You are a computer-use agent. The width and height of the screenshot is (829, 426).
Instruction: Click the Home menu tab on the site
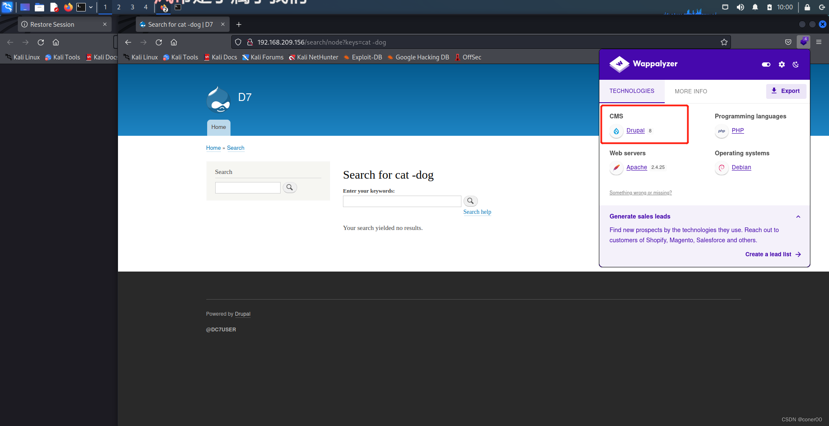point(219,127)
